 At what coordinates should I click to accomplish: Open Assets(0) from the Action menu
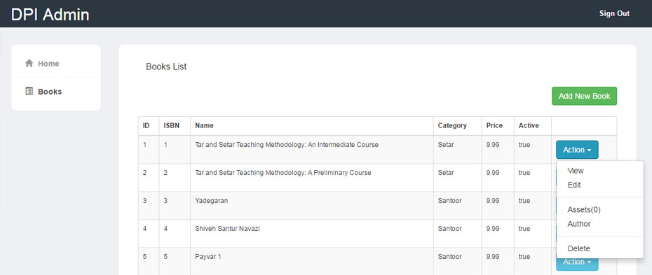(x=584, y=209)
